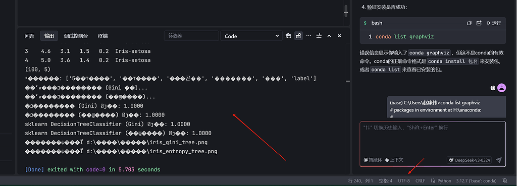Run the bash snippet with 运行

pos(494,23)
